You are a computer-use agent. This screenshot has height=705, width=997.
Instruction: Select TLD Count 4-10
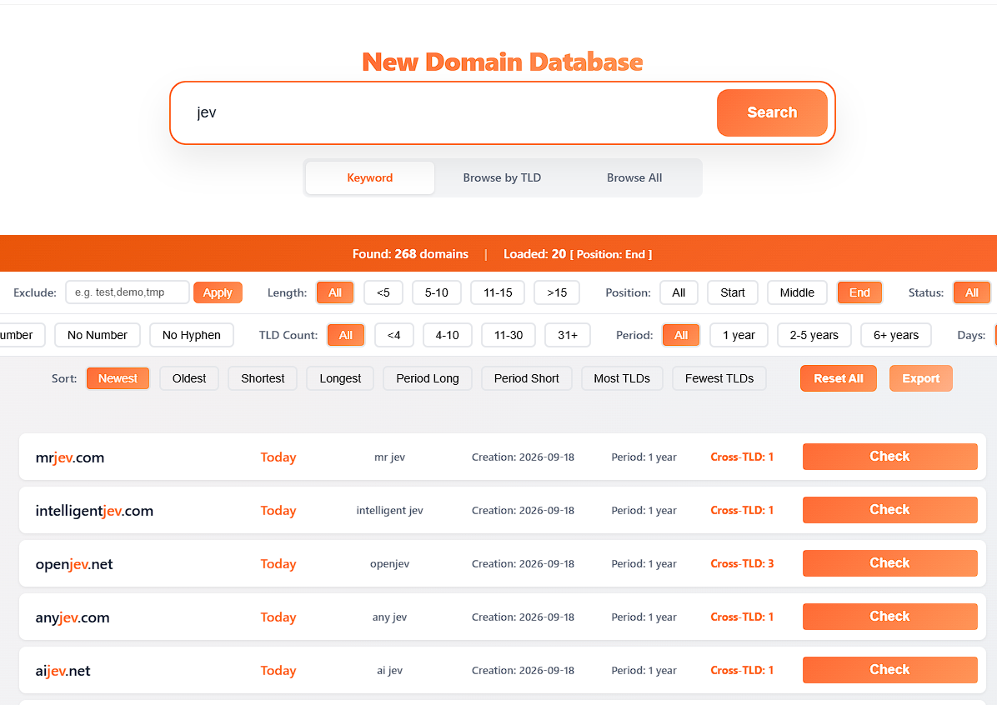pos(447,335)
